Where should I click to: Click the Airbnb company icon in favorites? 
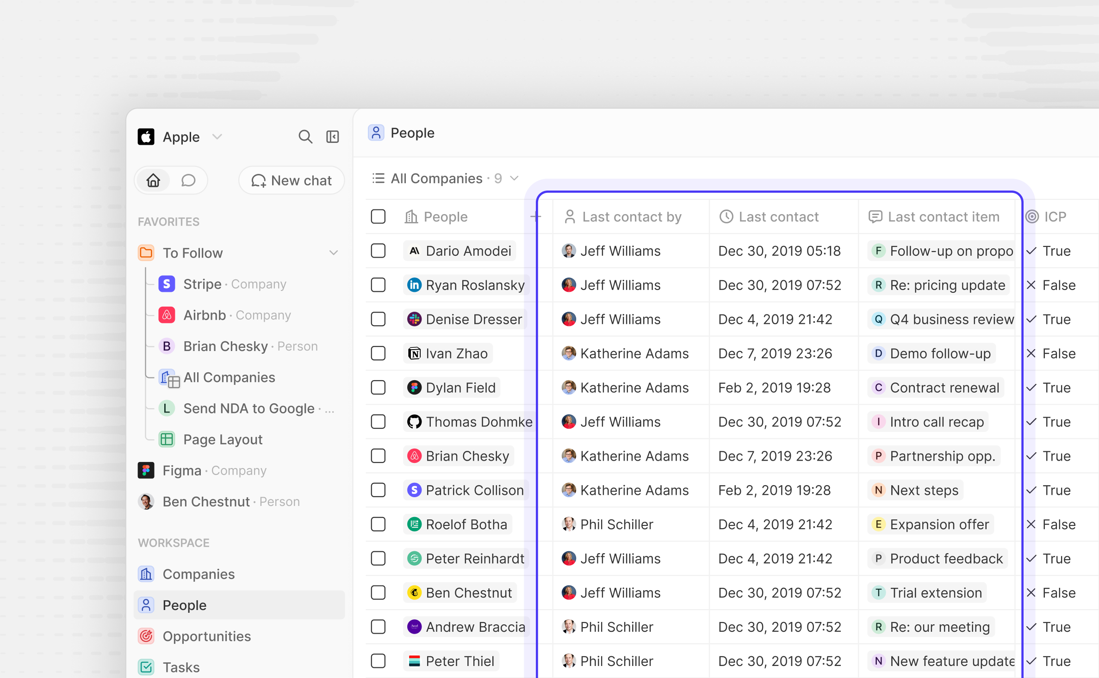pos(167,315)
